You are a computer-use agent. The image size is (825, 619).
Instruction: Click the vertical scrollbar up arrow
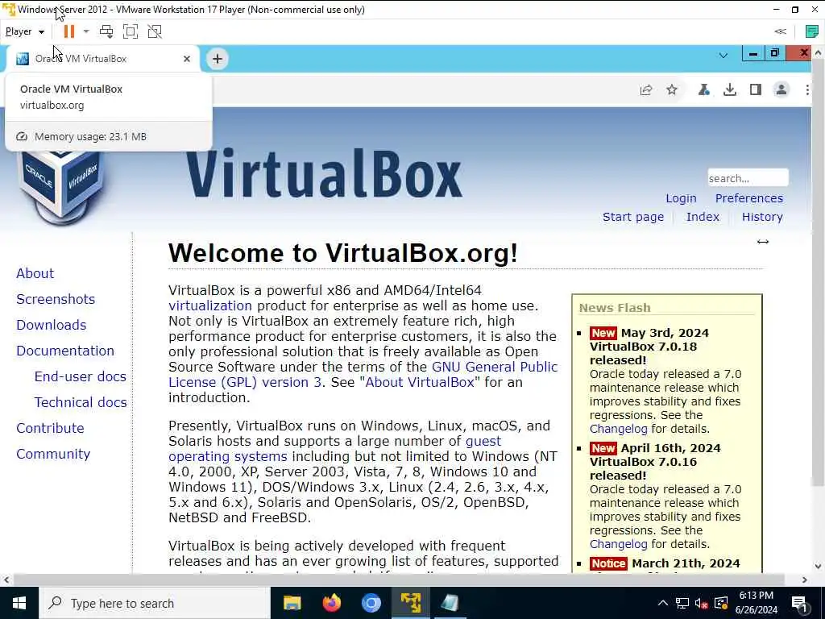pos(818,52)
